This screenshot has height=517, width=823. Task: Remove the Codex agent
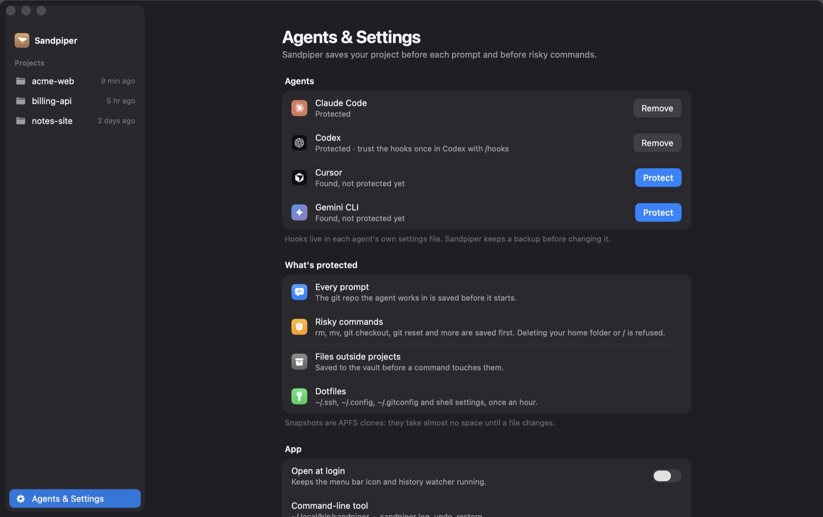[657, 143]
